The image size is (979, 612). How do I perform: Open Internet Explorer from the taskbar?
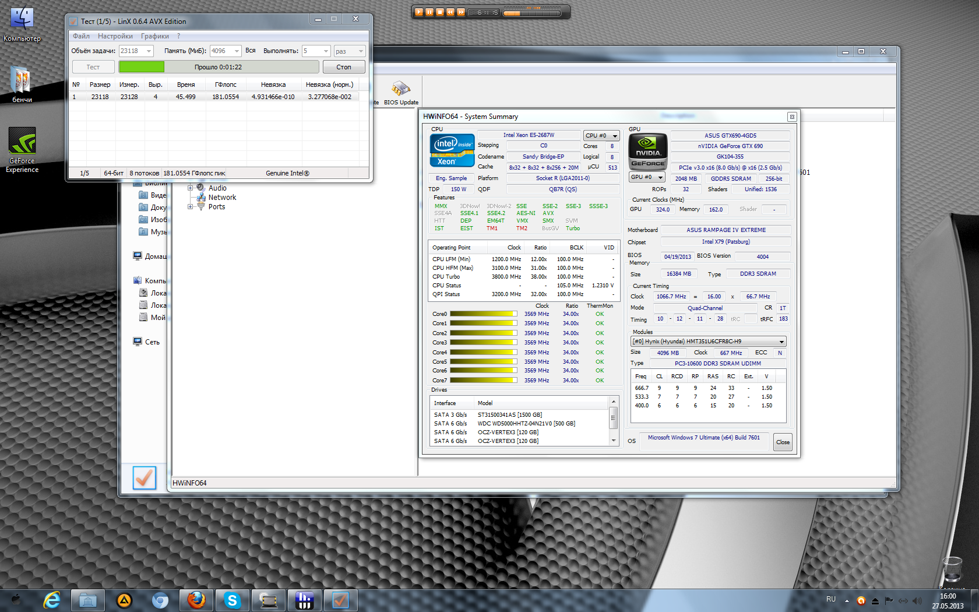(52, 600)
